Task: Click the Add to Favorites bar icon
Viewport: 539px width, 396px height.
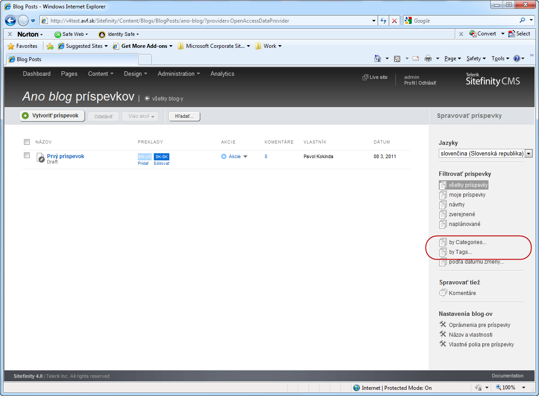Action: click(x=50, y=46)
